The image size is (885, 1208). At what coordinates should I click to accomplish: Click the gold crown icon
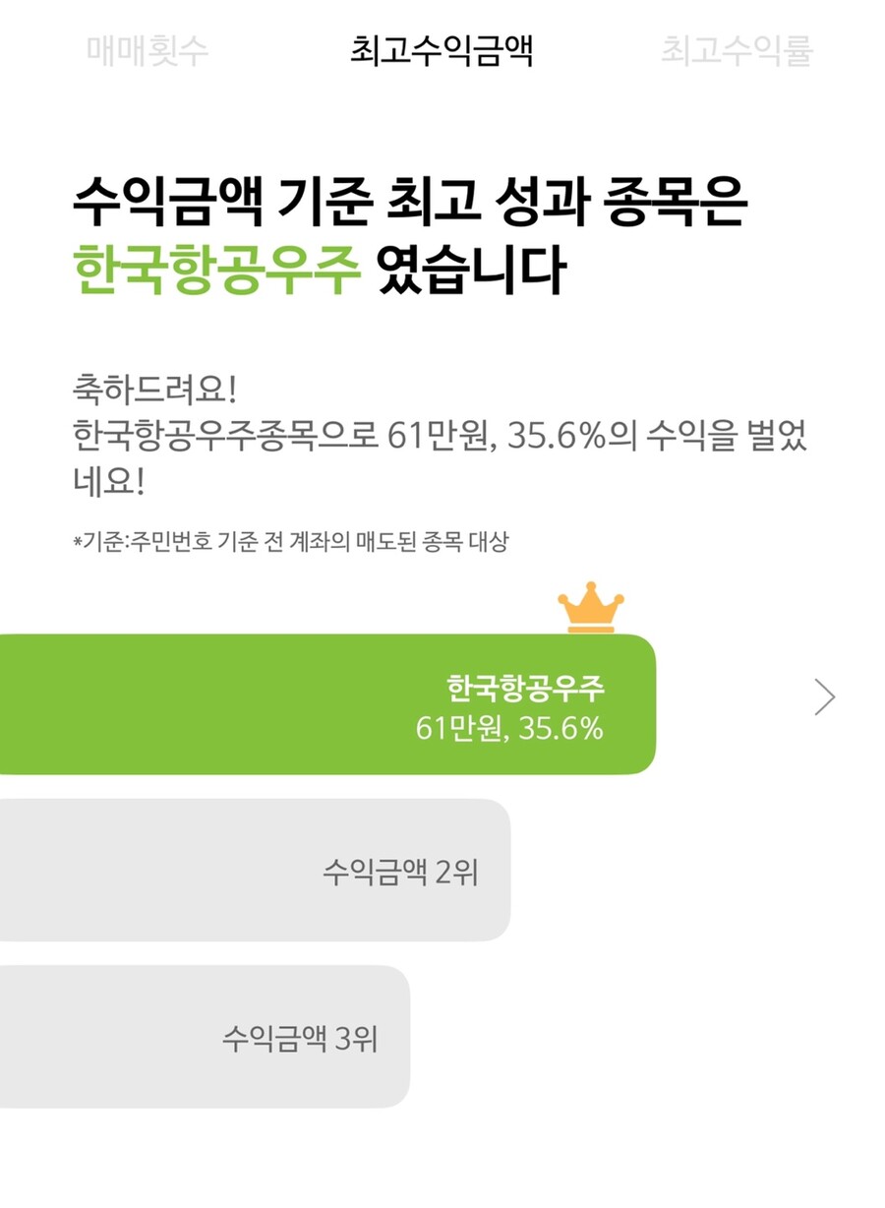pos(591,608)
